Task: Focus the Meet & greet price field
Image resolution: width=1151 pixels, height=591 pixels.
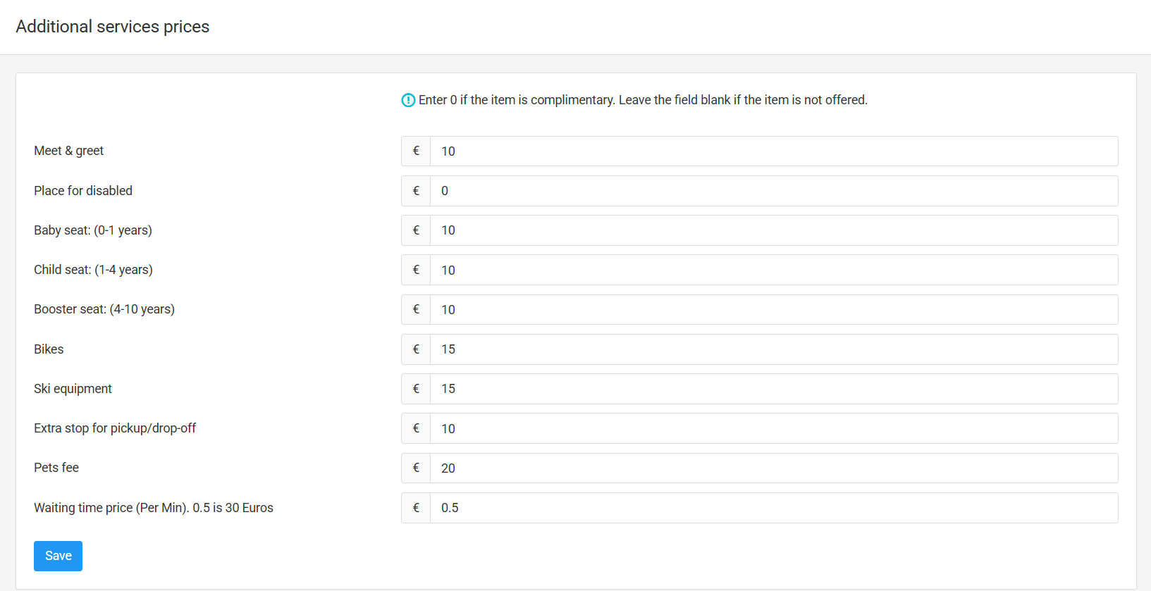Action: coord(773,151)
